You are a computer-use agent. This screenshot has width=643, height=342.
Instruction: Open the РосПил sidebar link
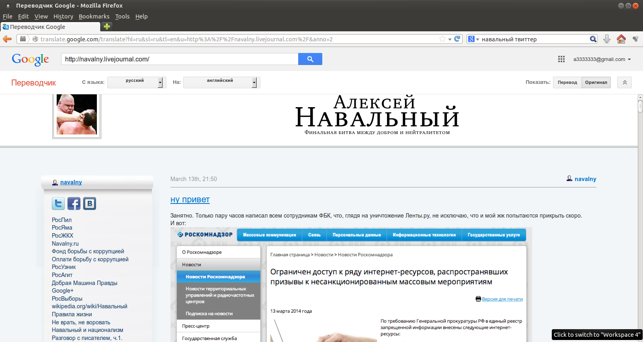coord(61,220)
